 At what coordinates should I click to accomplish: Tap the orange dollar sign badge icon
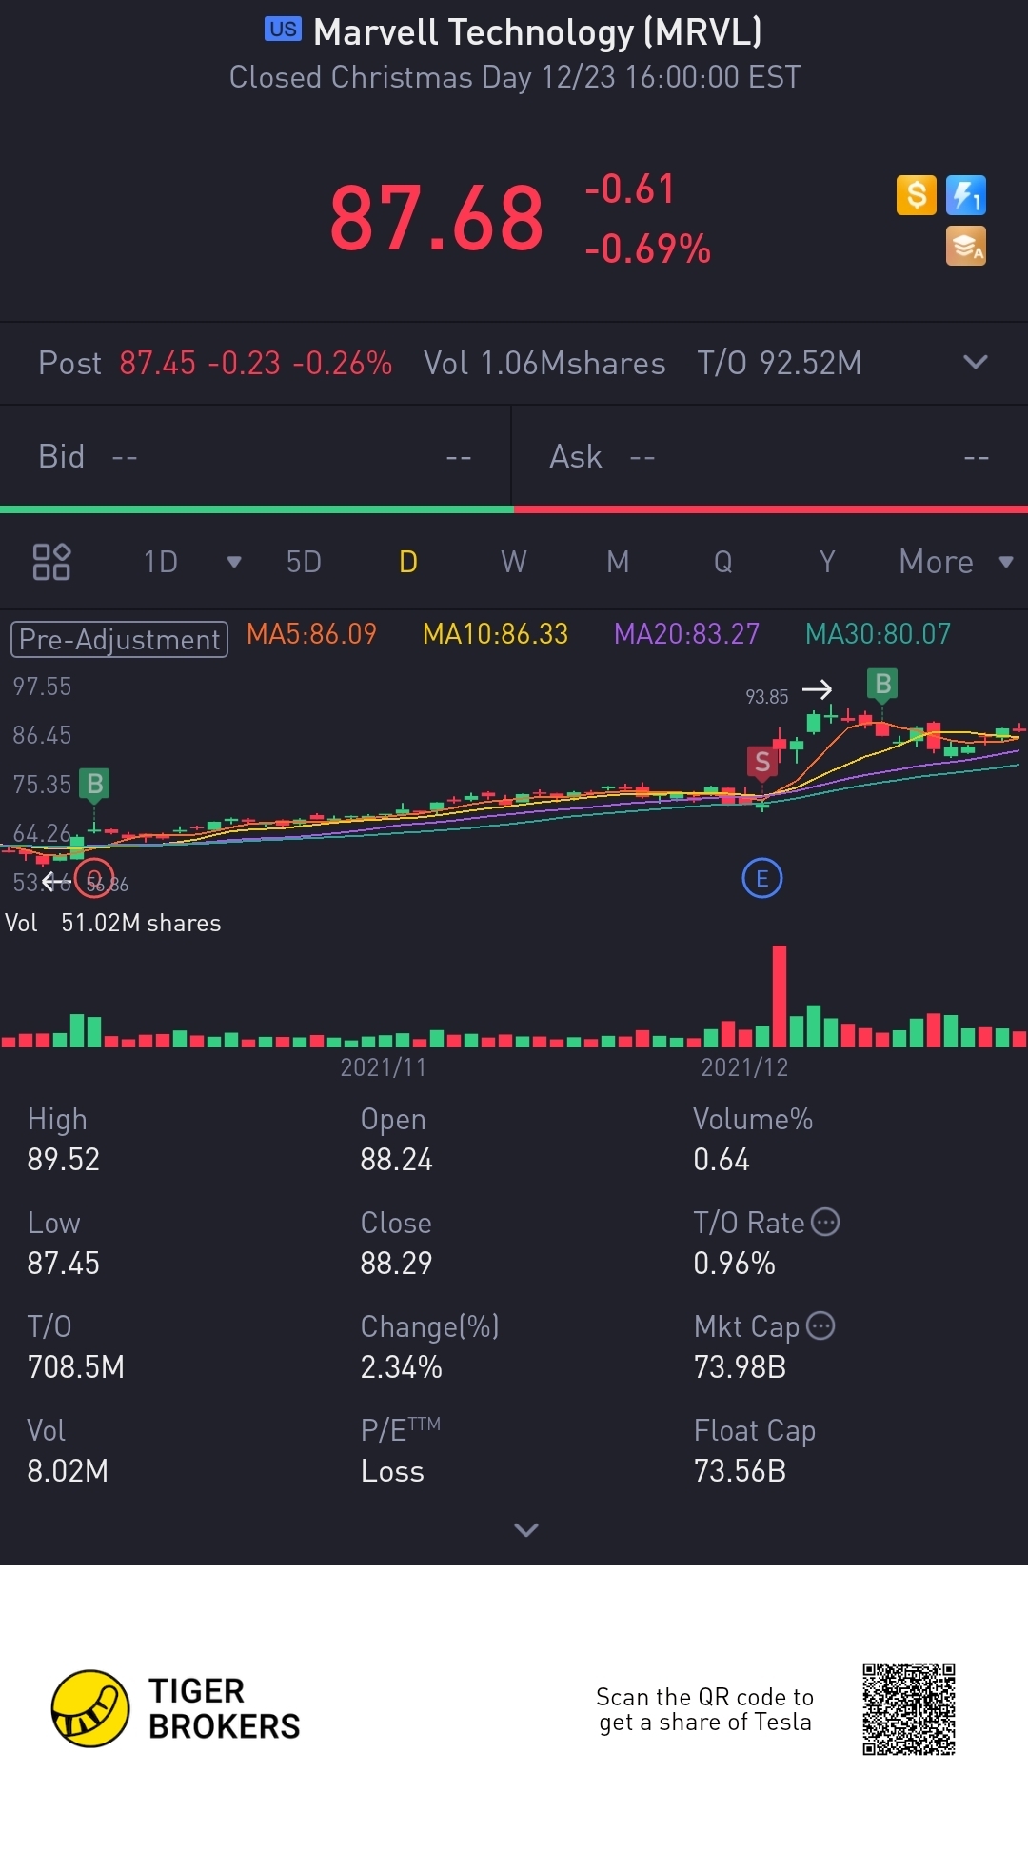pos(917,195)
